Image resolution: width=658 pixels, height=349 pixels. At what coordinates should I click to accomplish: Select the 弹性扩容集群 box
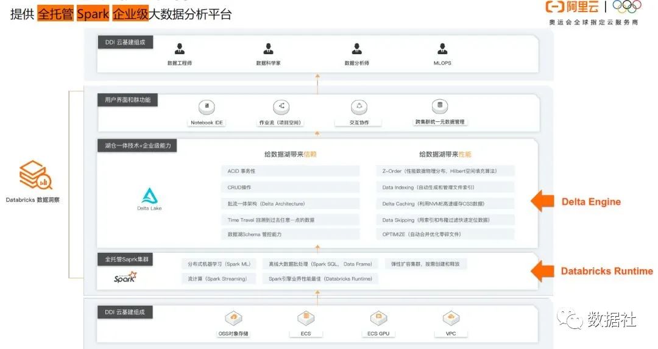coord(425,264)
